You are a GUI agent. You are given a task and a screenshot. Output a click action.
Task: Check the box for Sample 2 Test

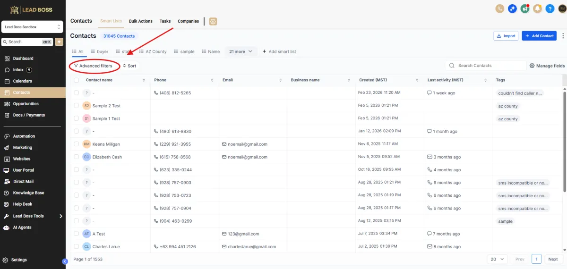click(x=77, y=106)
